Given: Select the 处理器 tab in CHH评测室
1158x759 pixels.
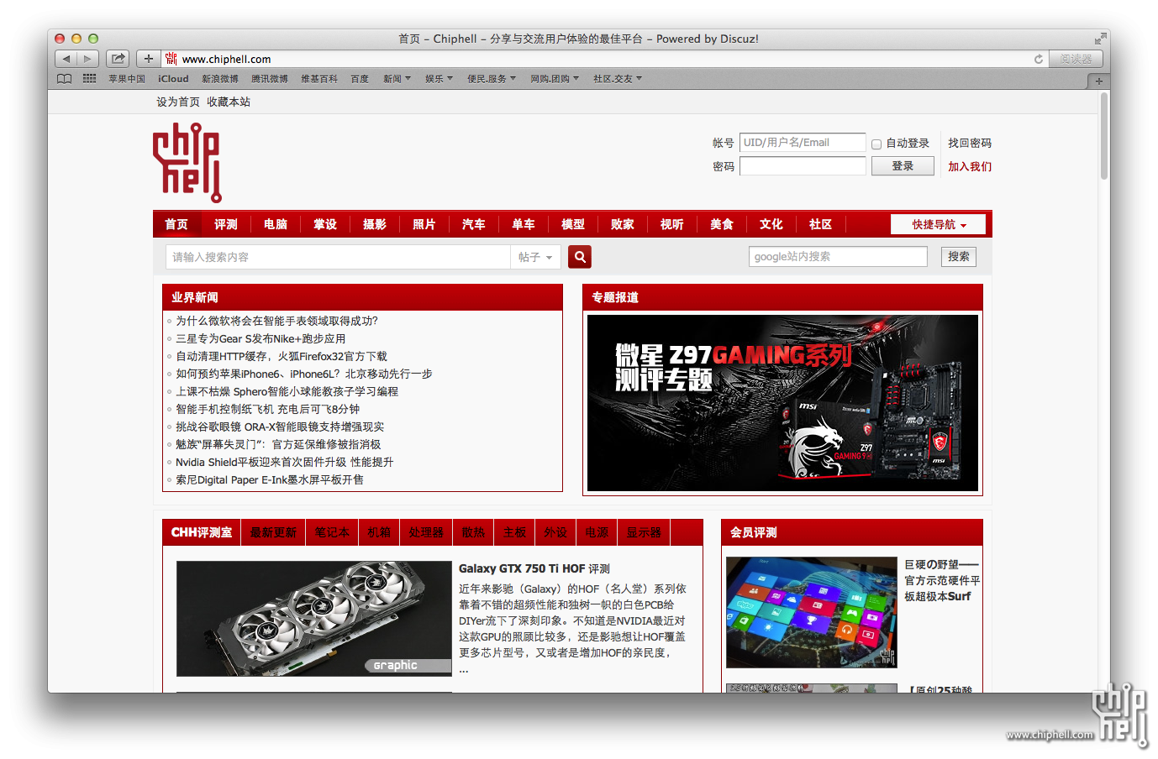Looking at the screenshot, I should (x=426, y=532).
